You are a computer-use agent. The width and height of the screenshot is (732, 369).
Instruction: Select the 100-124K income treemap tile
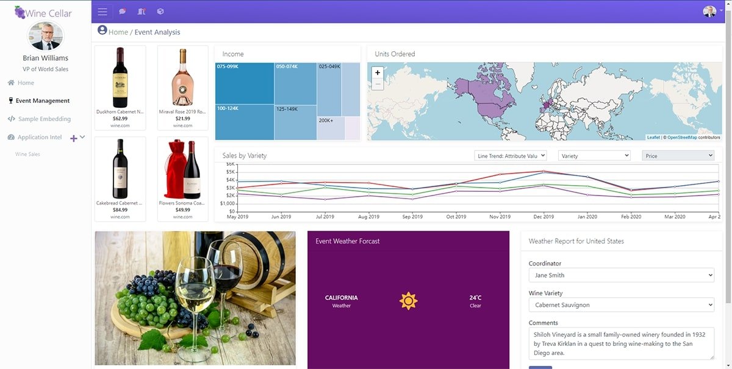245,122
